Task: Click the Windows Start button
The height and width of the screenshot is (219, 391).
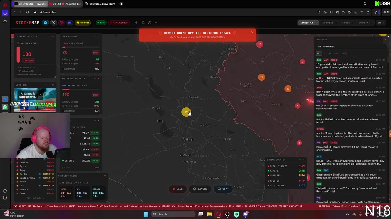Action: coord(146,214)
